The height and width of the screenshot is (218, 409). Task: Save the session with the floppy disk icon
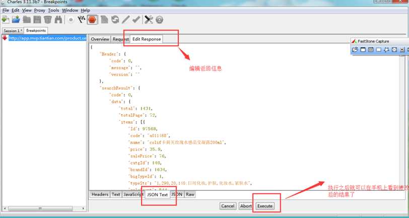click(x=37, y=20)
